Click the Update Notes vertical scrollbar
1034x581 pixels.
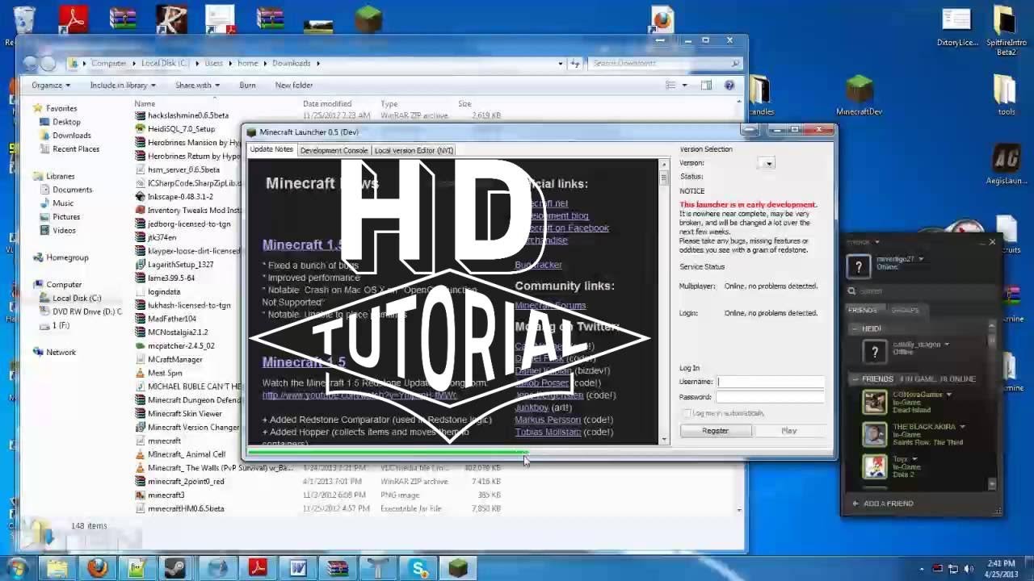point(664,301)
